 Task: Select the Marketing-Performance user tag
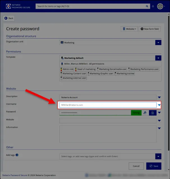[144, 69]
